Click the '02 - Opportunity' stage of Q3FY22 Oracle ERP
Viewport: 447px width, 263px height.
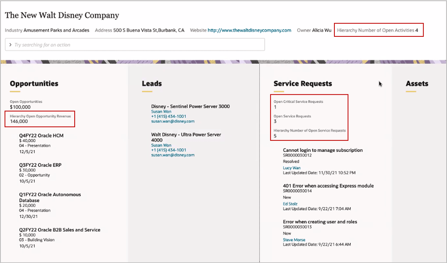click(x=34, y=175)
